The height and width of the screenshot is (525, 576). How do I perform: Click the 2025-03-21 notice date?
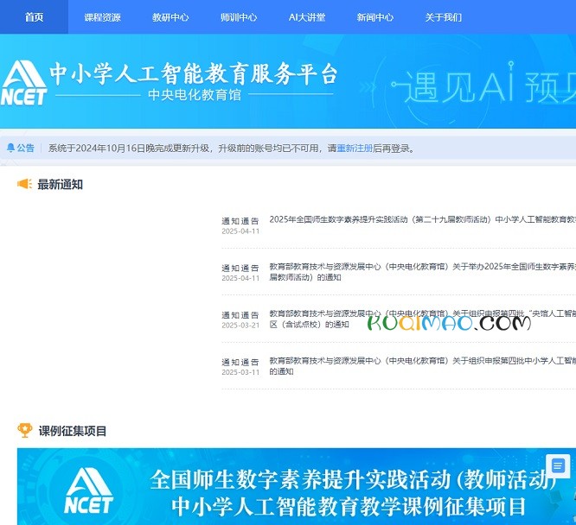tap(240, 325)
